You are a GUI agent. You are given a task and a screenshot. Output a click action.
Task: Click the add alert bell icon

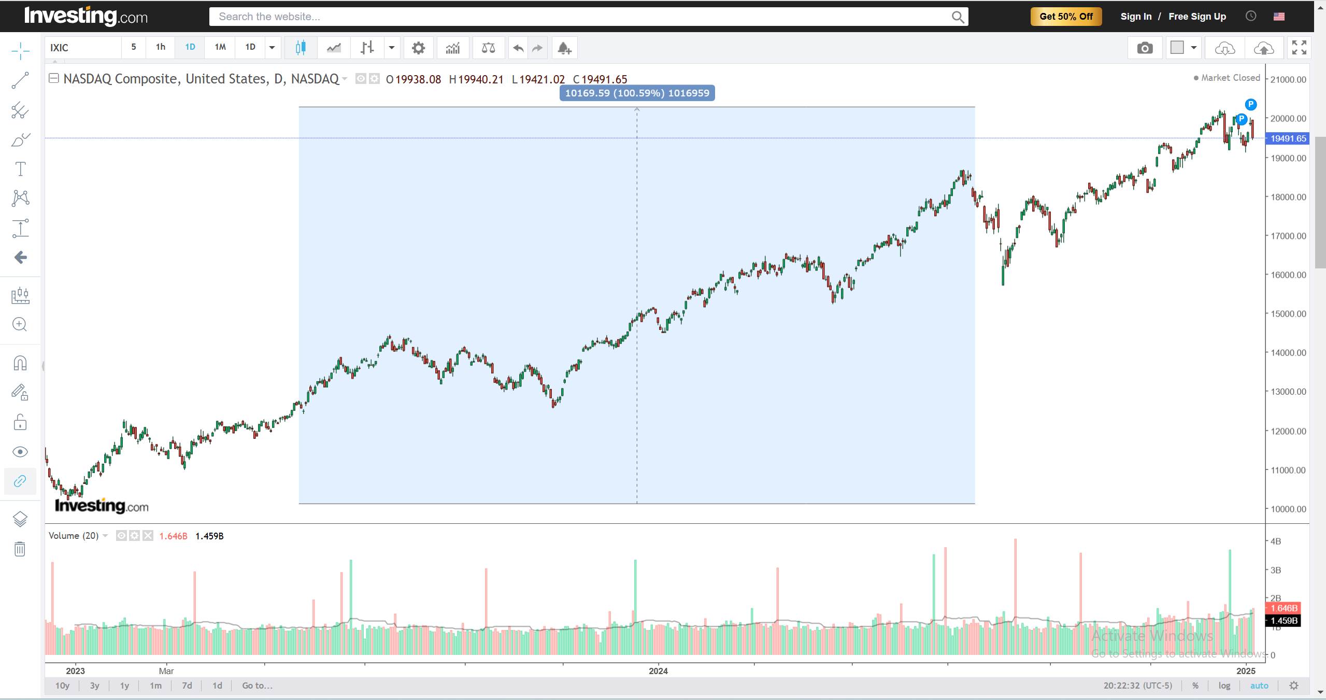coord(564,48)
